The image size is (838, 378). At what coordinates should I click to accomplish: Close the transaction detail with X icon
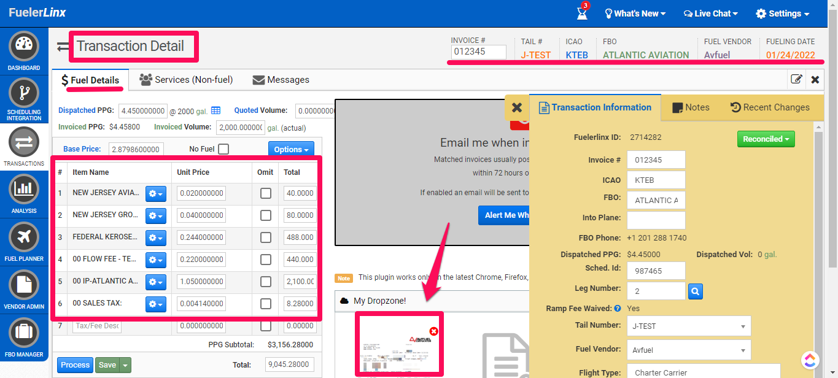pyautogui.click(x=815, y=79)
